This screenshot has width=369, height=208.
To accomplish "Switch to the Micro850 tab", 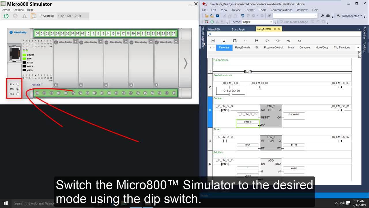I will [x=214, y=29].
